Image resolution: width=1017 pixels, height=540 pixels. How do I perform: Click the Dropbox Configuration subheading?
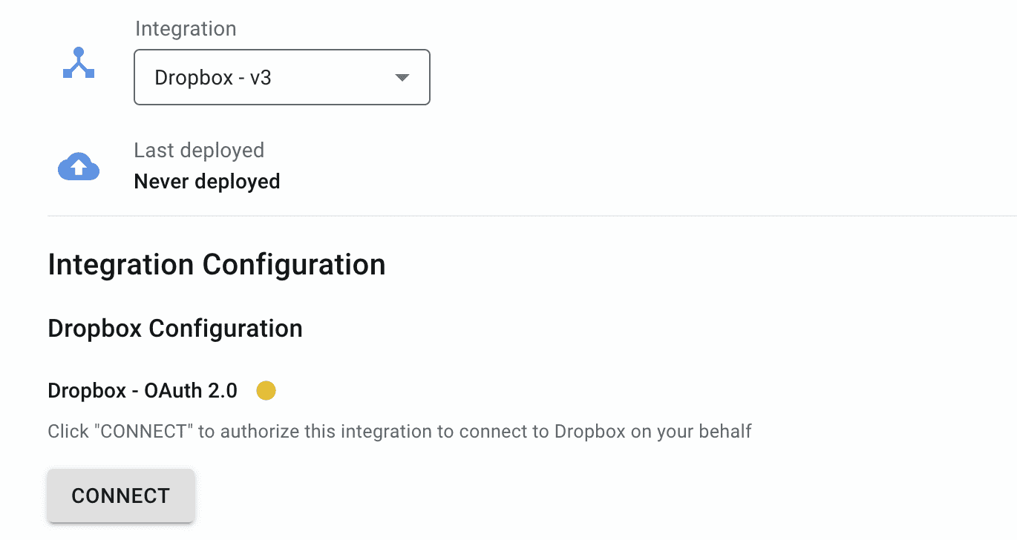click(175, 328)
